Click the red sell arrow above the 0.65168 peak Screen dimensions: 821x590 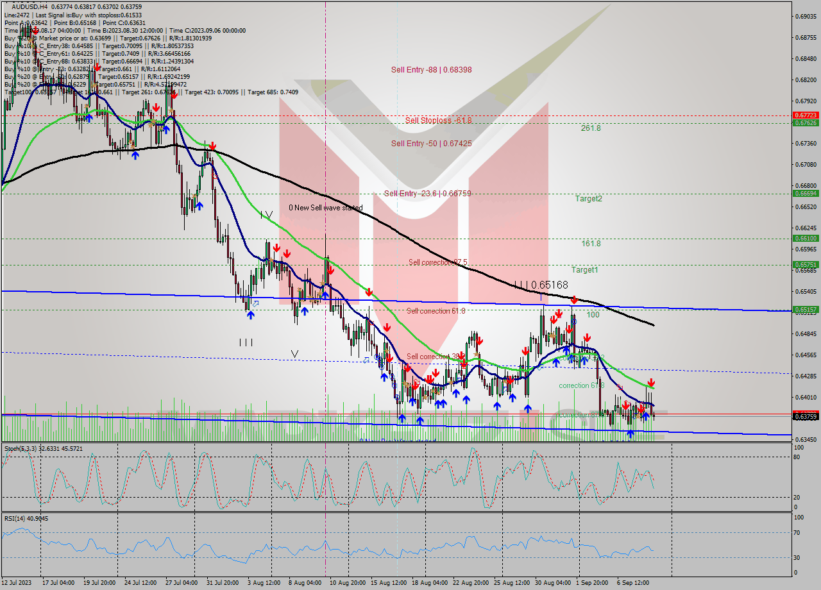(574, 299)
